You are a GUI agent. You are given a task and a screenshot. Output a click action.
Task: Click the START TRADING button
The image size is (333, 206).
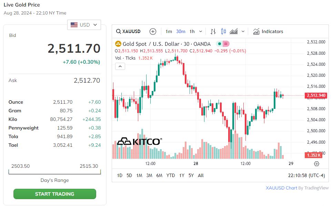54,194
